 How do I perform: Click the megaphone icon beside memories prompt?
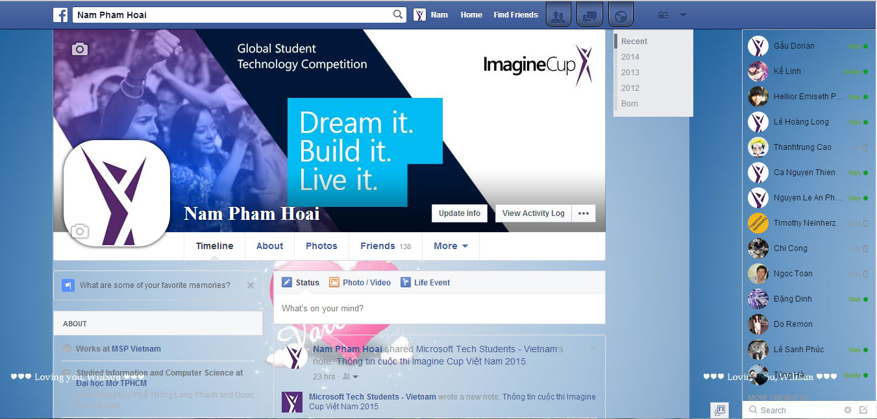[x=68, y=285]
